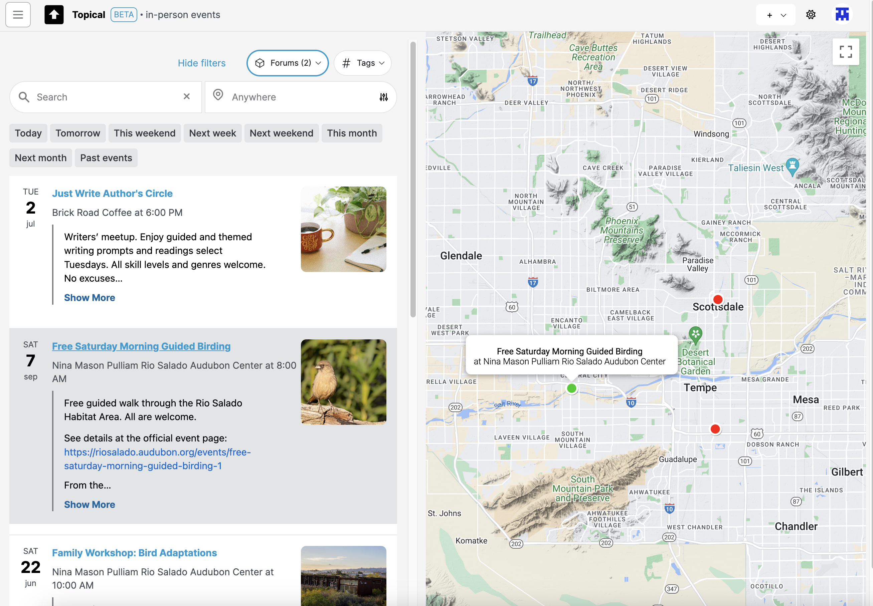The height and width of the screenshot is (606, 873).
Task: Show More for Author's Circle description
Action: (x=90, y=298)
